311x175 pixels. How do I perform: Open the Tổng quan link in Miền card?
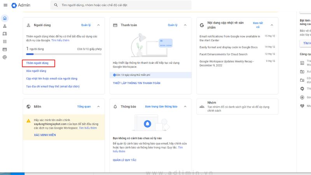[84, 107]
